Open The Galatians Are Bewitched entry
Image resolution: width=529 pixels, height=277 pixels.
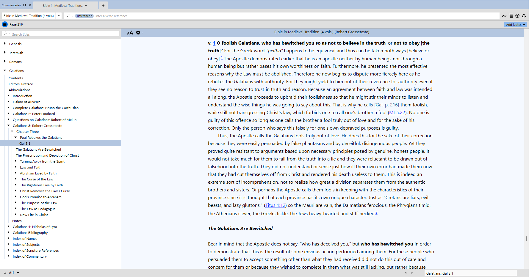(38, 149)
